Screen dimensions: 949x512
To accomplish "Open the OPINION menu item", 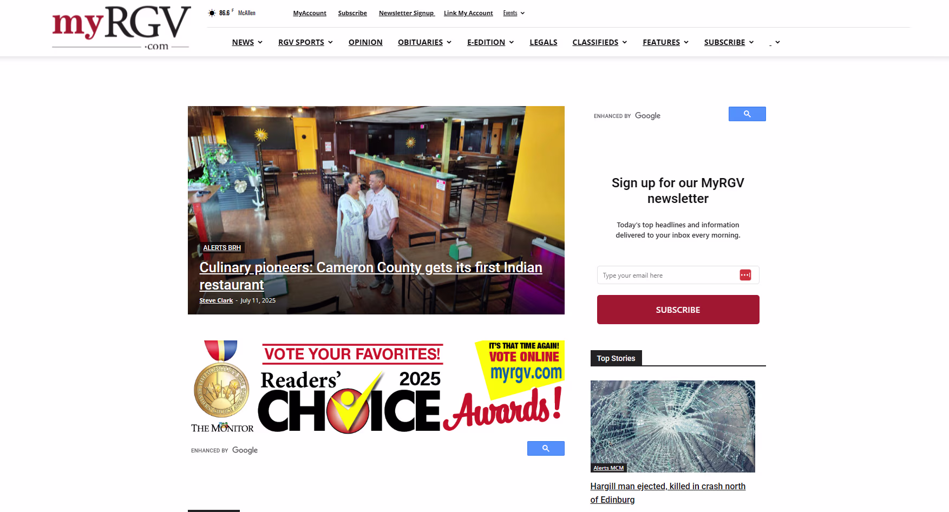I will pos(365,42).
